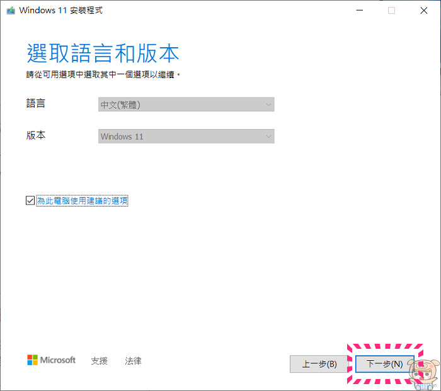Open the 支援 link
Image resolution: width=441 pixels, height=391 pixels.
pos(100,361)
